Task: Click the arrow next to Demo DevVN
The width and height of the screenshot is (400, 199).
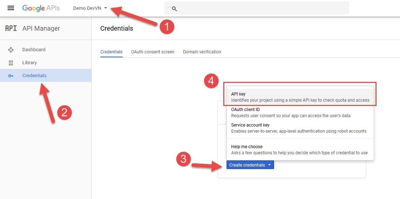Action: [x=106, y=8]
